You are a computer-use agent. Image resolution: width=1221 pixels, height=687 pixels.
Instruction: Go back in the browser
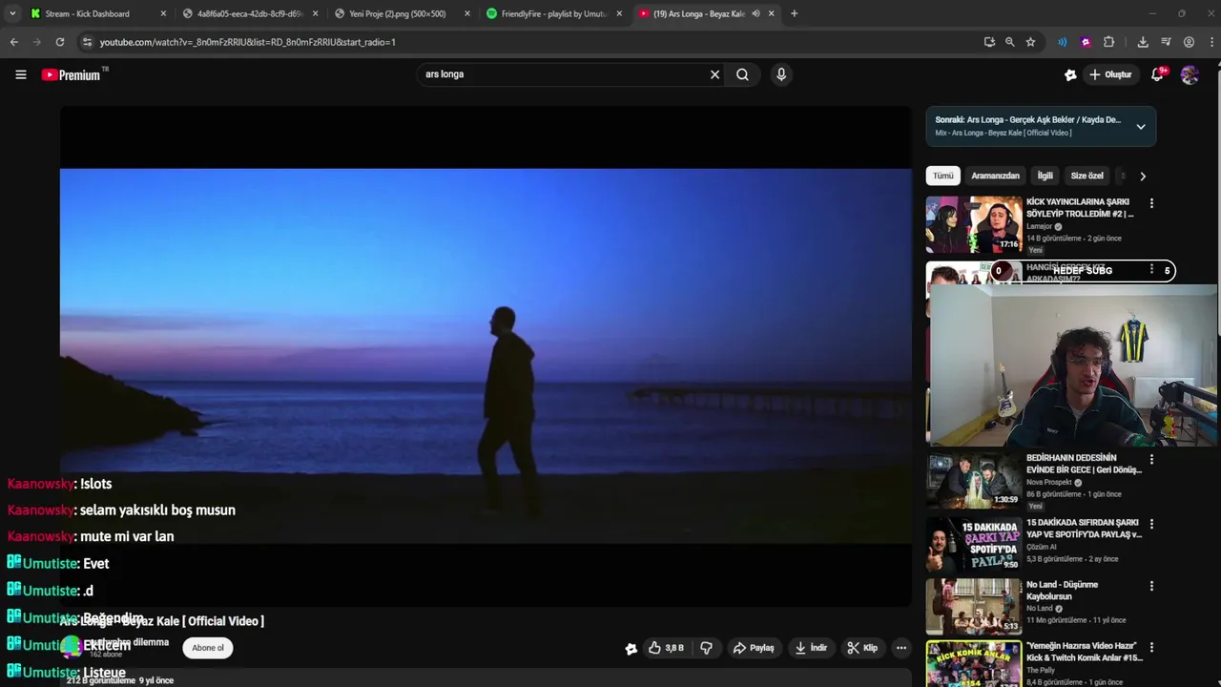click(x=13, y=42)
